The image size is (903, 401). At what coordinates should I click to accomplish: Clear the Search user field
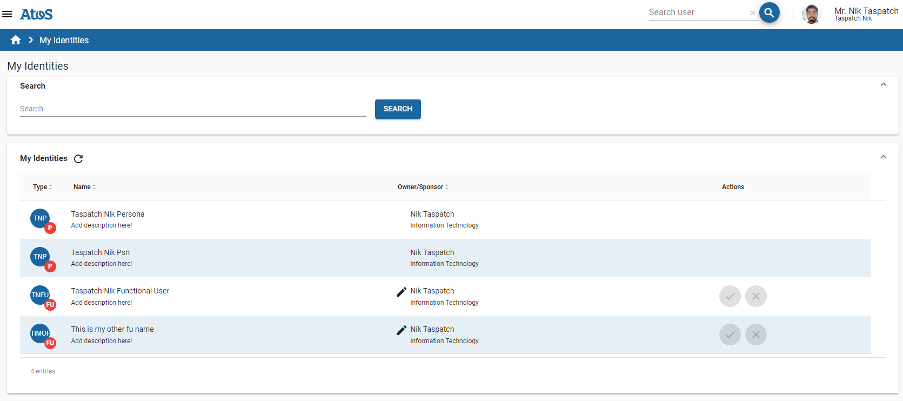[752, 13]
